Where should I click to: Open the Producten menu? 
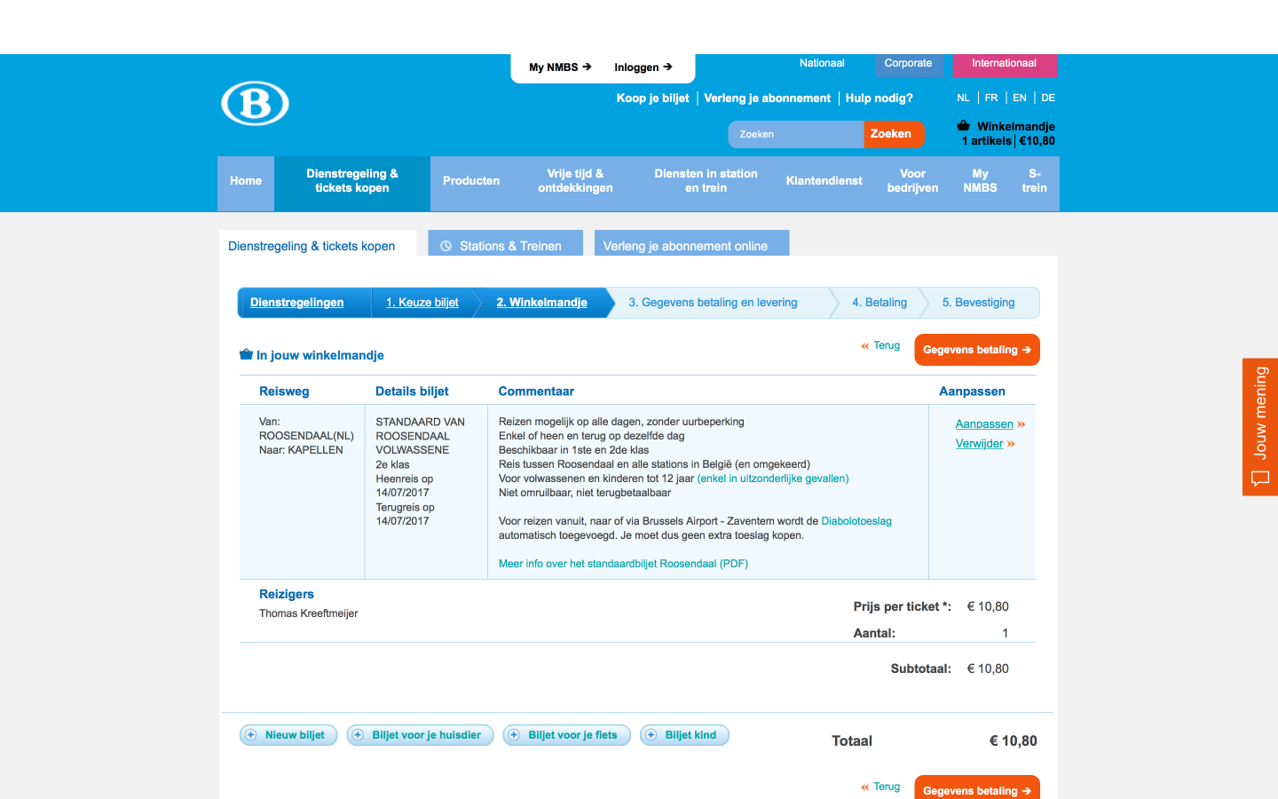(471, 181)
